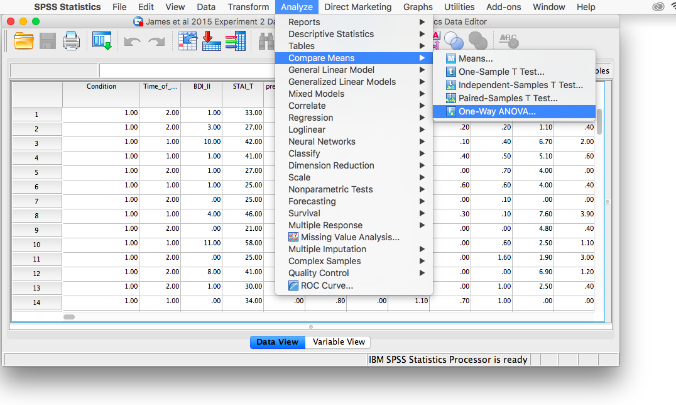Open the Data menu in the menu bar
This screenshot has width=676, height=405.
[206, 7]
